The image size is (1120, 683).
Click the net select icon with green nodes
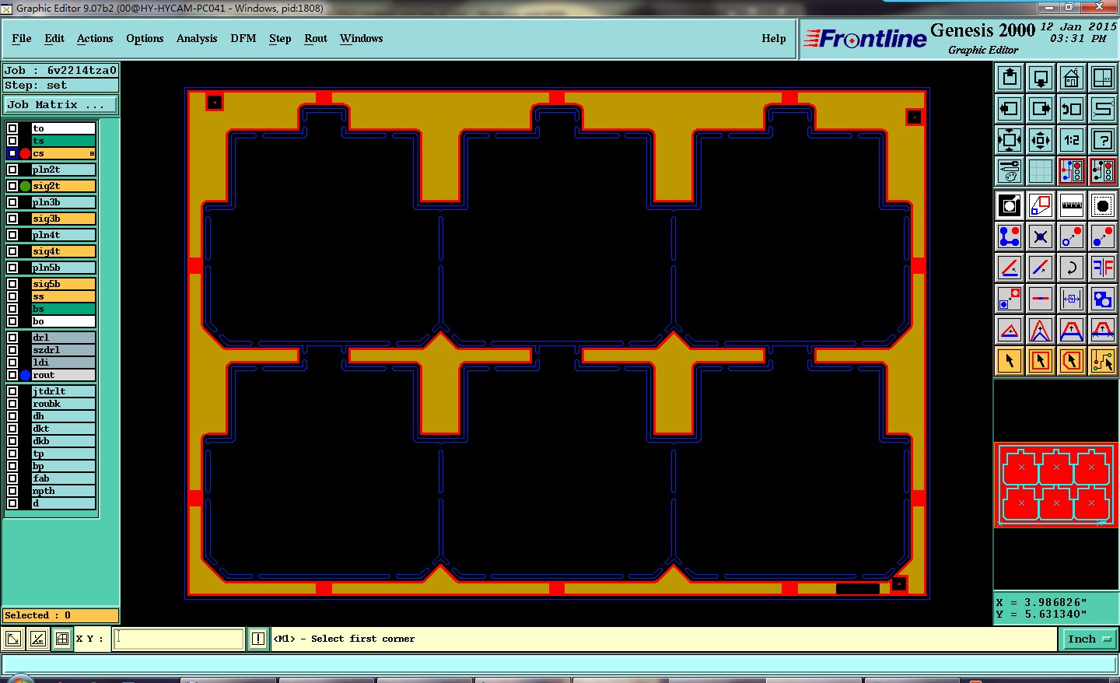coord(1103,361)
